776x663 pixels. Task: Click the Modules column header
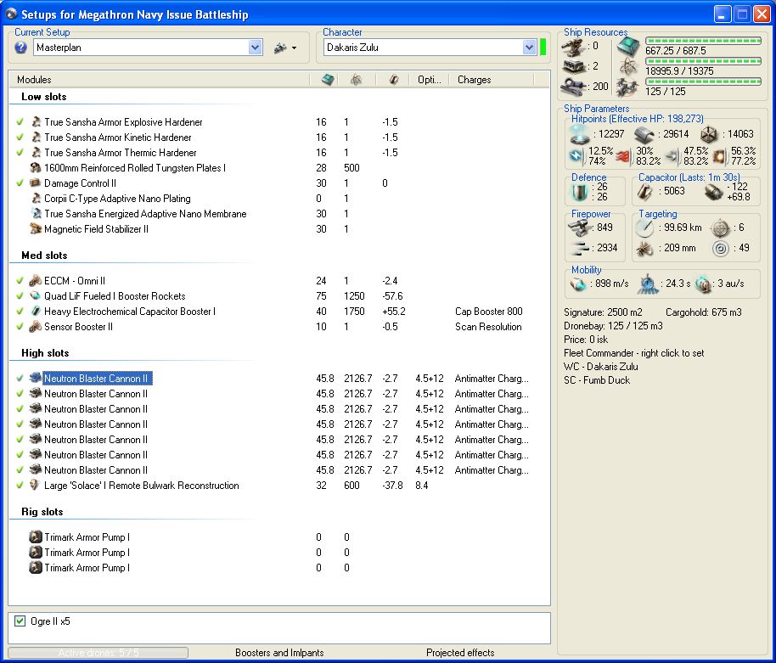tap(34, 80)
